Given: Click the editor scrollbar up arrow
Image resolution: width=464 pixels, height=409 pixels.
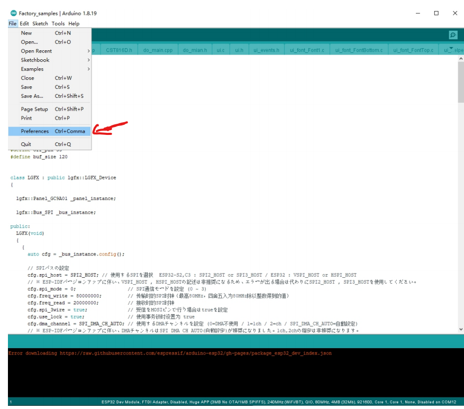Looking at the screenshot, I should tap(461, 59).
